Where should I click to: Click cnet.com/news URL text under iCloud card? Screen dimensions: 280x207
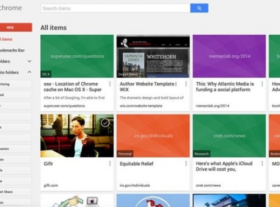(x=208, y=186)
